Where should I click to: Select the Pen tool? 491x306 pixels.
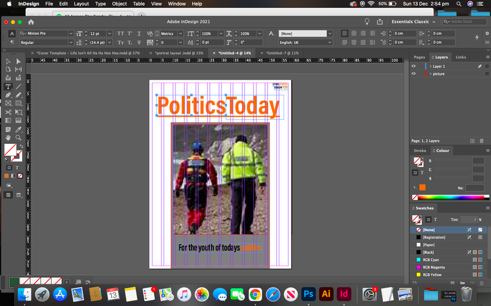(8, 95)
